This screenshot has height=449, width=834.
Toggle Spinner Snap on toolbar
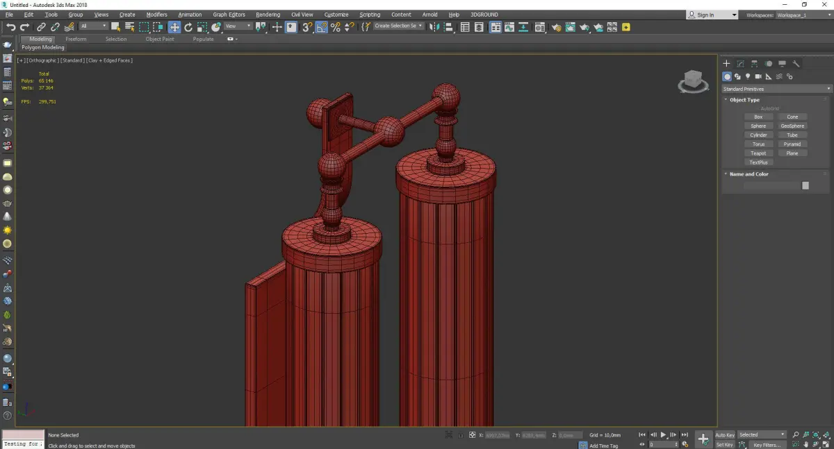coord(349,27)
